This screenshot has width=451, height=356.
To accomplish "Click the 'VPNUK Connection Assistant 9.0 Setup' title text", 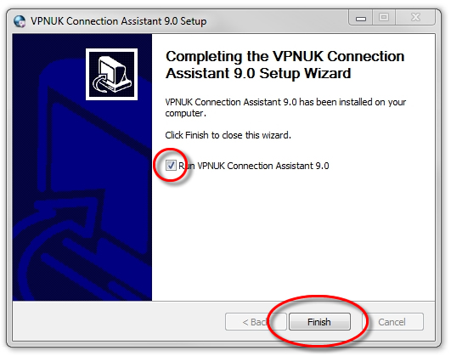I will [x=119, y=21].
